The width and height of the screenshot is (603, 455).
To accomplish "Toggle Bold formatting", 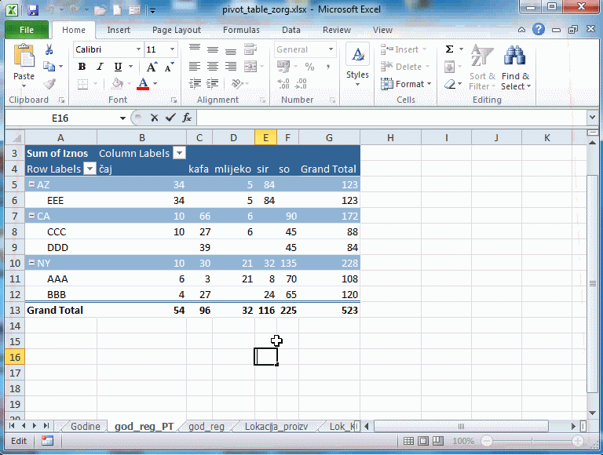I will click(x=82, y=67).
